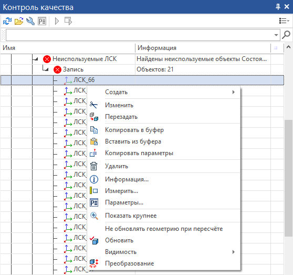Select the Запись row
The width and height of the screenshot is (293, 275).
pos(142,69)
